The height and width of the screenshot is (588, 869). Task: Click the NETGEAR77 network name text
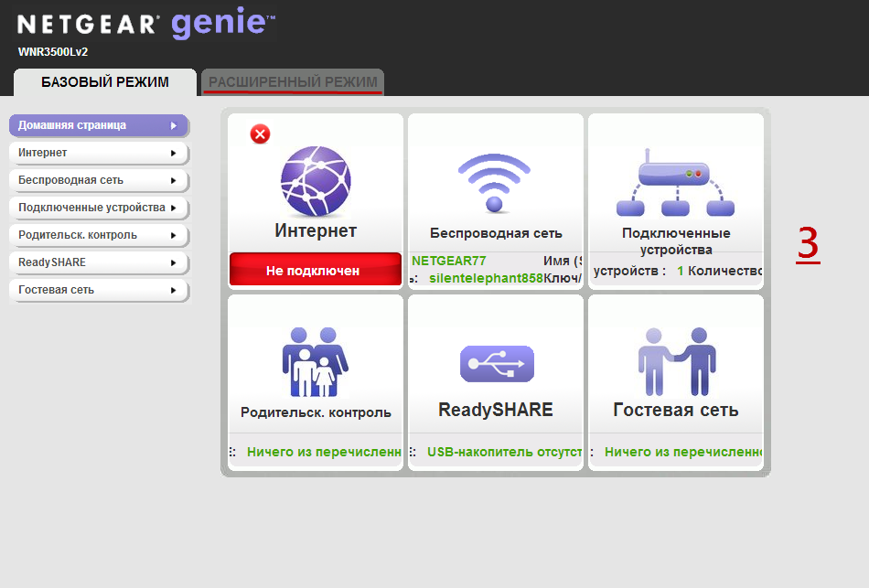449,261
